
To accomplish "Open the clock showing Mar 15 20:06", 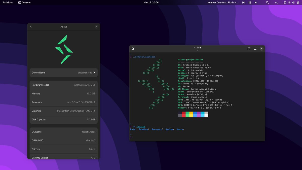I will 151,3.
